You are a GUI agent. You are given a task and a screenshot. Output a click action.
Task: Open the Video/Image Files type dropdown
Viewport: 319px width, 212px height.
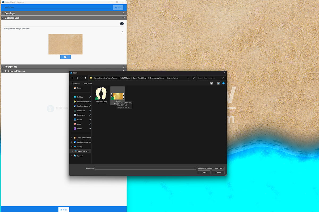(x=211, y=168)
